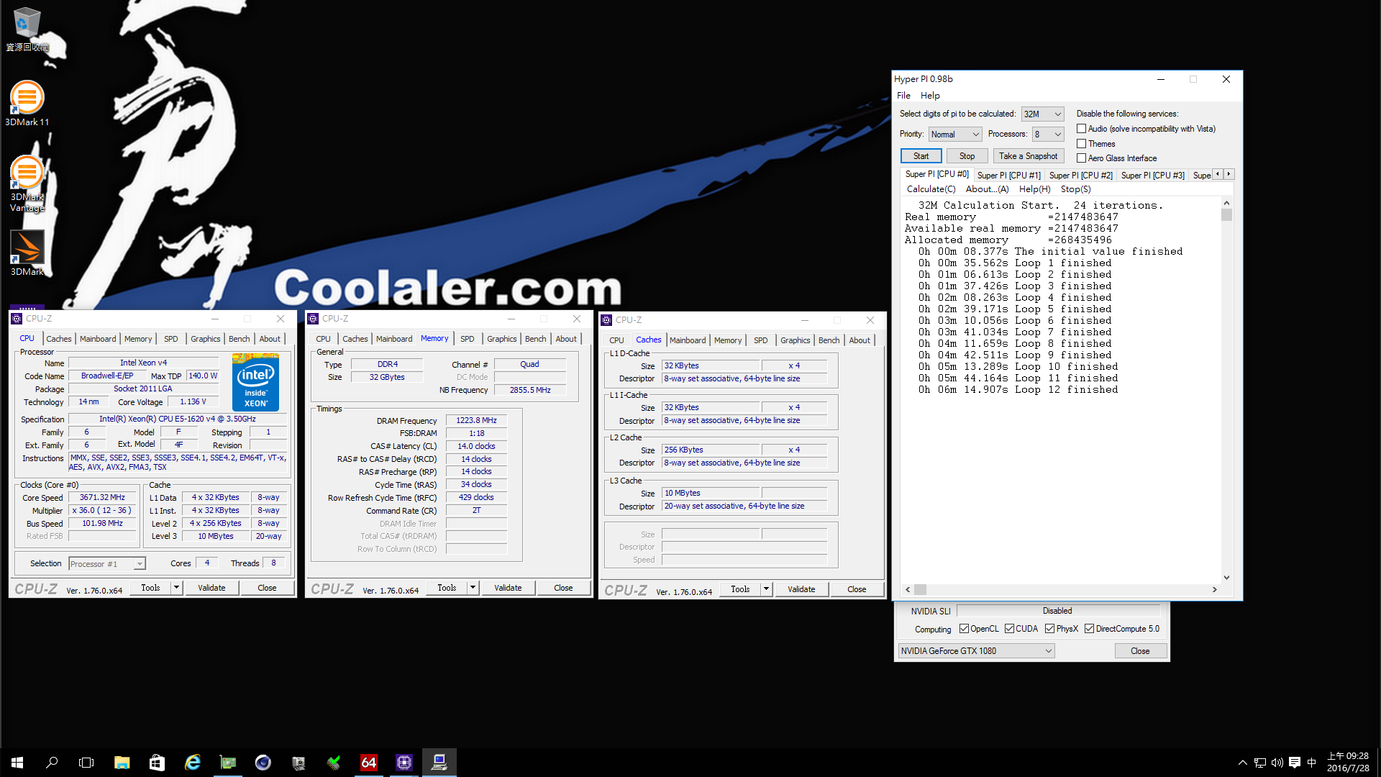The width and height of the screenshot is (1381, 777).
Task: Click Take a Snapshot button
Action: tap(1028, 156)
